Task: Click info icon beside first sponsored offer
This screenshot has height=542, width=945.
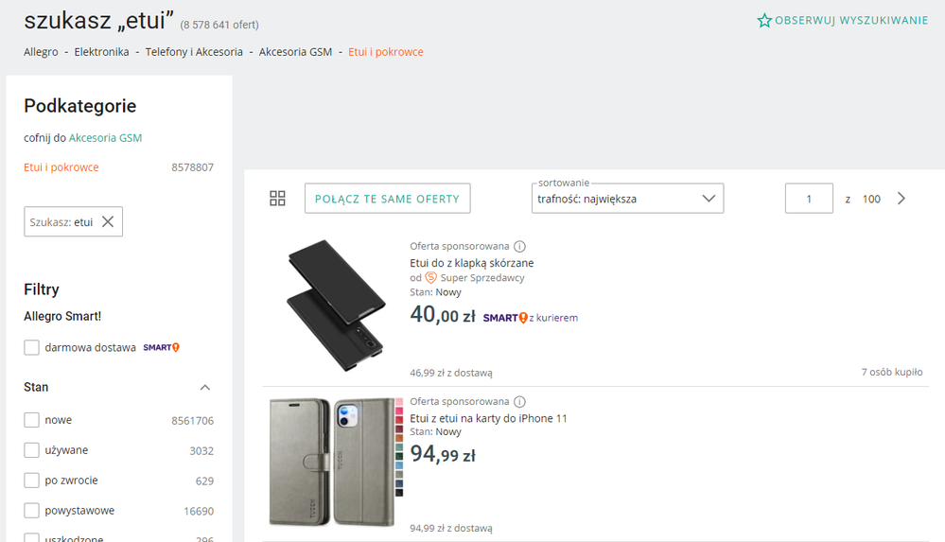Action: point(519,247)
